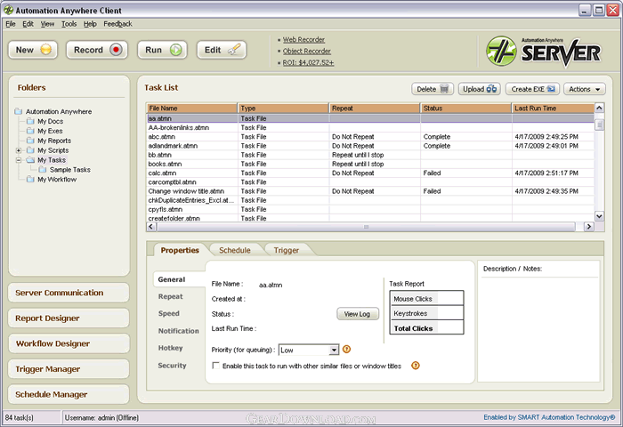Enable task to run with similar files checkbox
Screen dimensions: 623x427
pos(215,366)
